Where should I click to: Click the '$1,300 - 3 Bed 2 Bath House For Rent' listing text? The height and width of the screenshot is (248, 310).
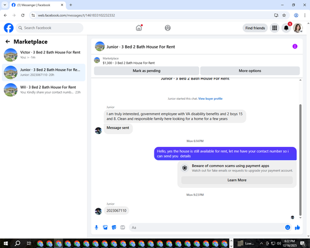[x=128, y=63]
